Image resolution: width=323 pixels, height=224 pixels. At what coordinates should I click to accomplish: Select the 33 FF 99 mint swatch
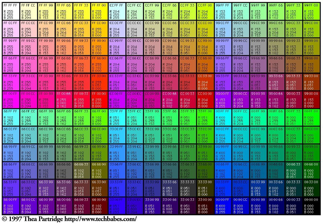(x=152, y=117)
